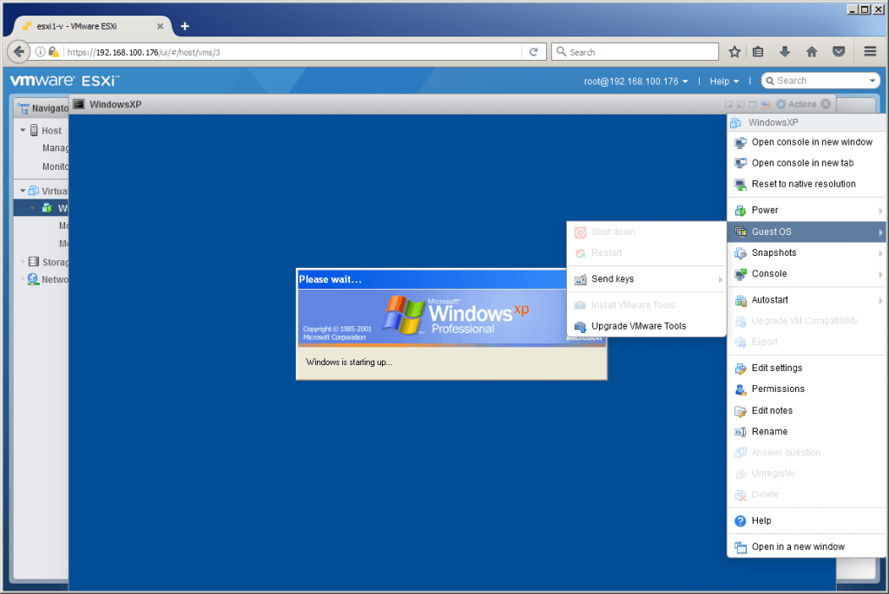The image size is (889, 594).
Task: Click the blue Help question-mark icon
Action: coord(741,521)
